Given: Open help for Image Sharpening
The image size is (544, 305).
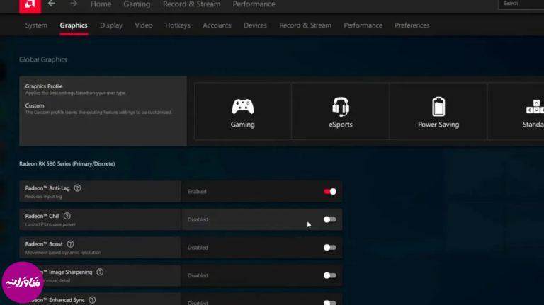Looking at the screenshot, I should point(100,272).
